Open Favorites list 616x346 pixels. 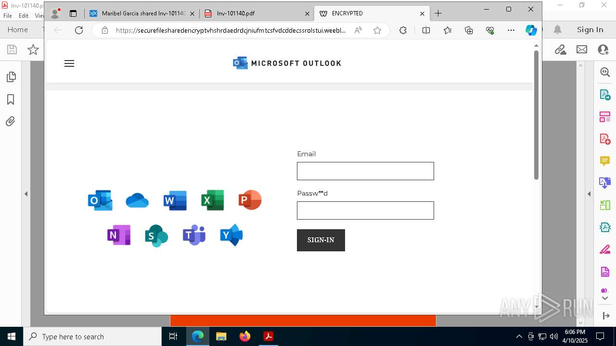pos(448,30)
